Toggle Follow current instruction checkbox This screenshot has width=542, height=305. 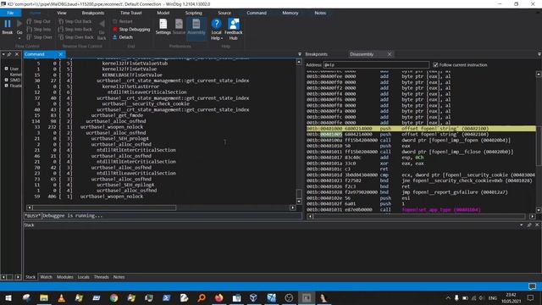click(x=435, y=64)
